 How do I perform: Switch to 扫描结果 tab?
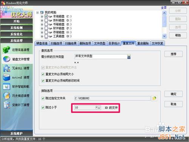click(x=71, y=43)
